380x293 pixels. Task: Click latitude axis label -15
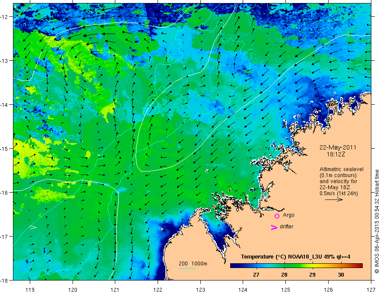[5, 148]
